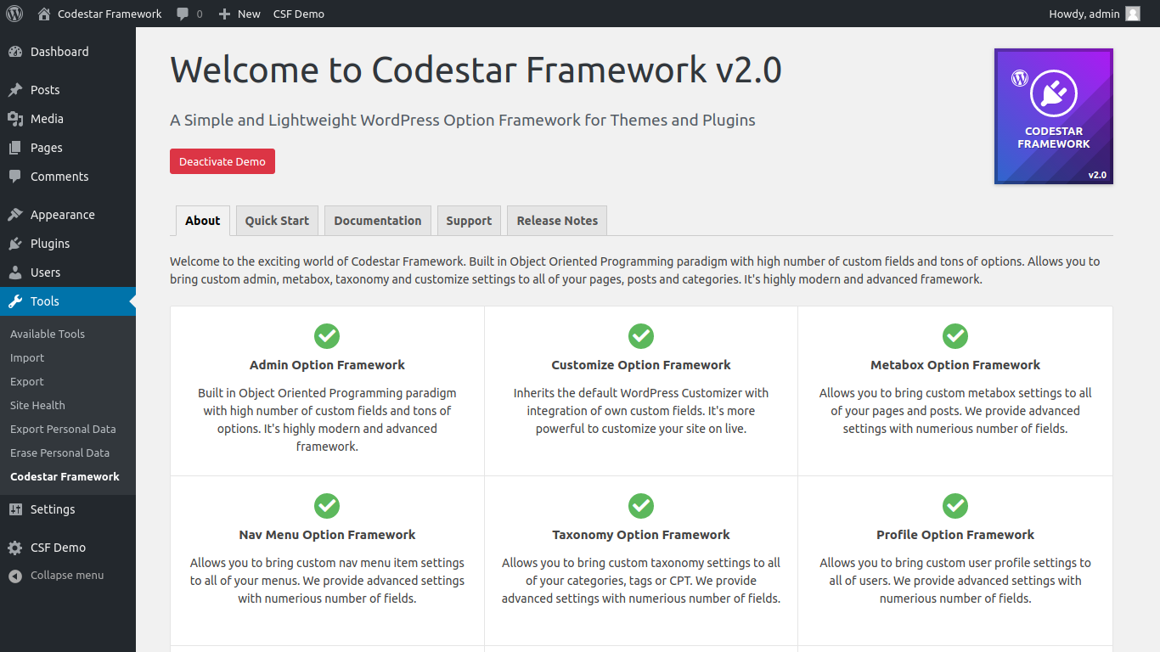Click the Metabox Option Framework heading
This screenshot has height=652, width=1160.
click(955, 365)
